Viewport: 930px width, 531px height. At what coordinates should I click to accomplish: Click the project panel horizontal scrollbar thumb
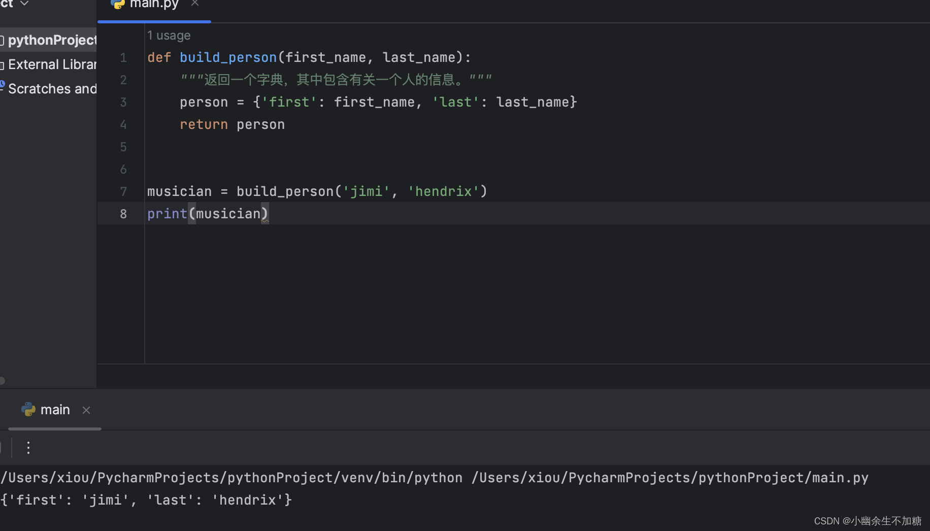pos(2,380)
